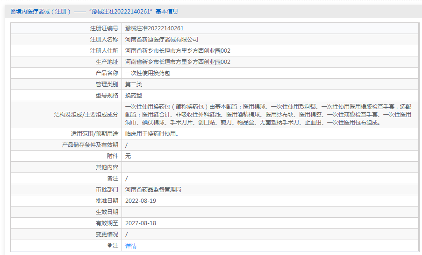The image size is (422, 255).
Task: Click the address value in 注册人住所 row
Action: pos(178,51)
